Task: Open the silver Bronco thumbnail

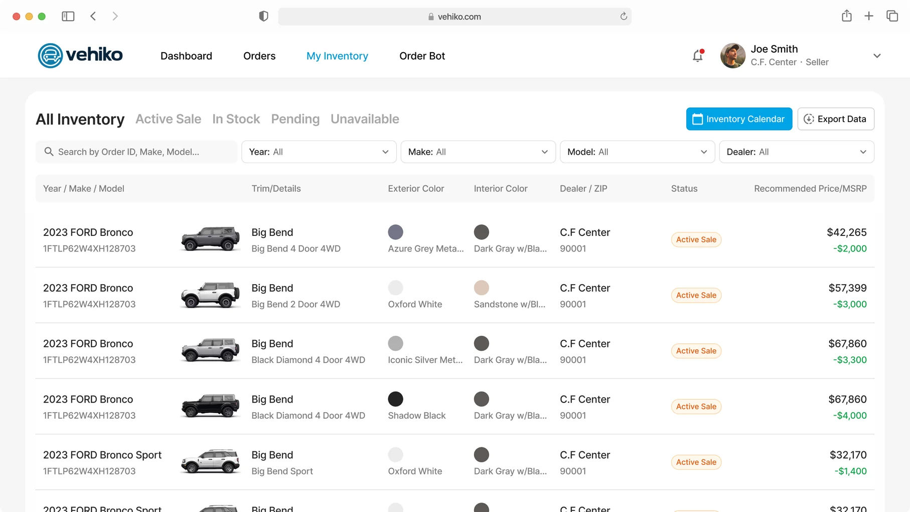Action: click(x=210, y=350)
